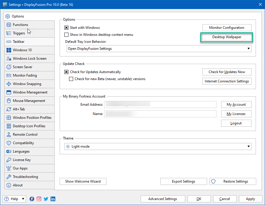Image resolution: width=265 pixels, height=205 pixels.
Task: Click the Apply button
Action: [x=250, y=199]
